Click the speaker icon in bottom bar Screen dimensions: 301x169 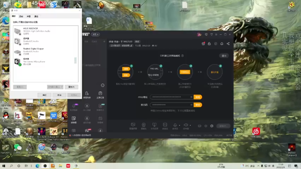185,126
